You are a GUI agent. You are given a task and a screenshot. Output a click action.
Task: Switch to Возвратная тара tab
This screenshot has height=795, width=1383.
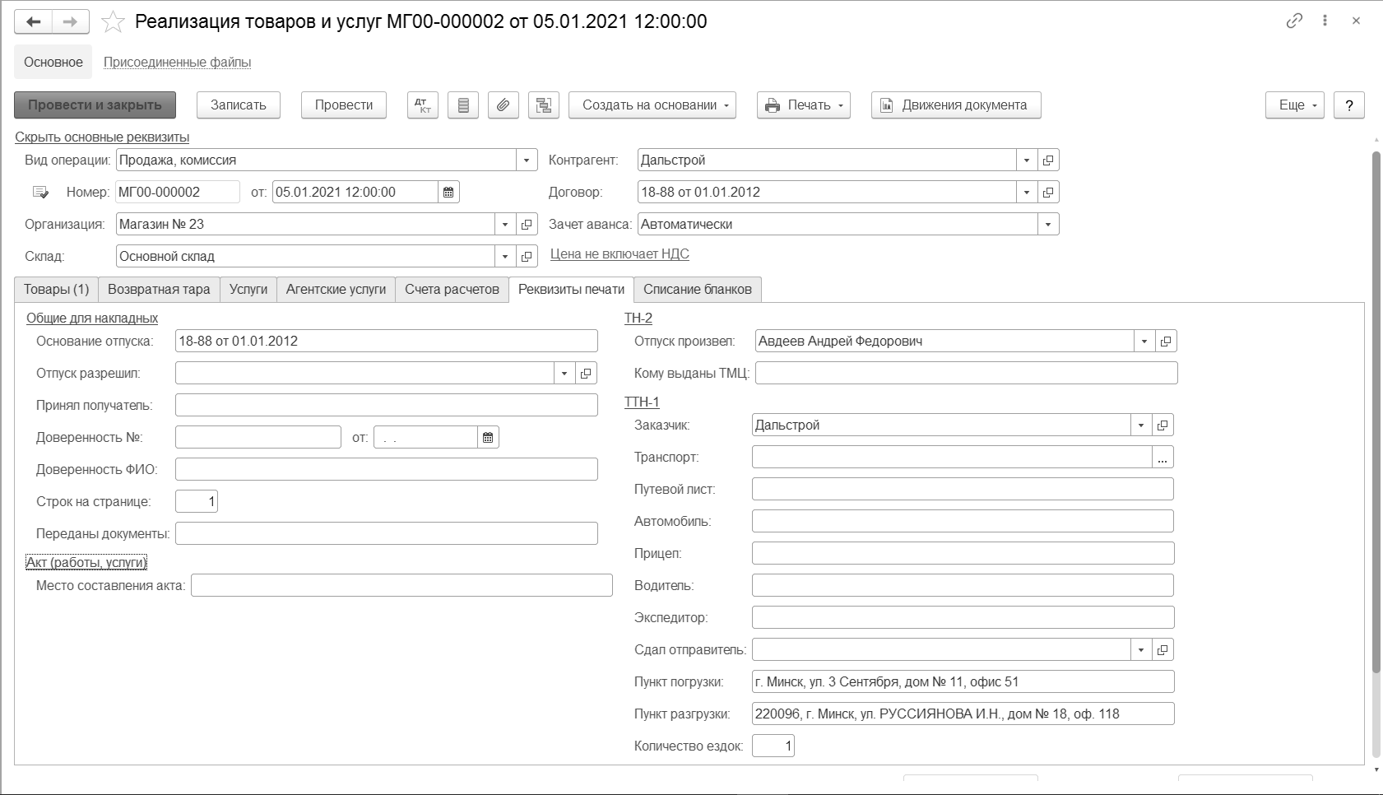point(159,289)
